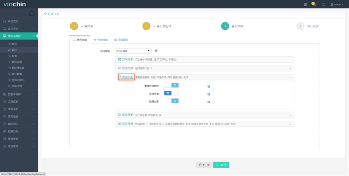The width and height of the screenshot is (349, 176).
Task: Open the task list icon in top bar
Action: click(305, 4)
